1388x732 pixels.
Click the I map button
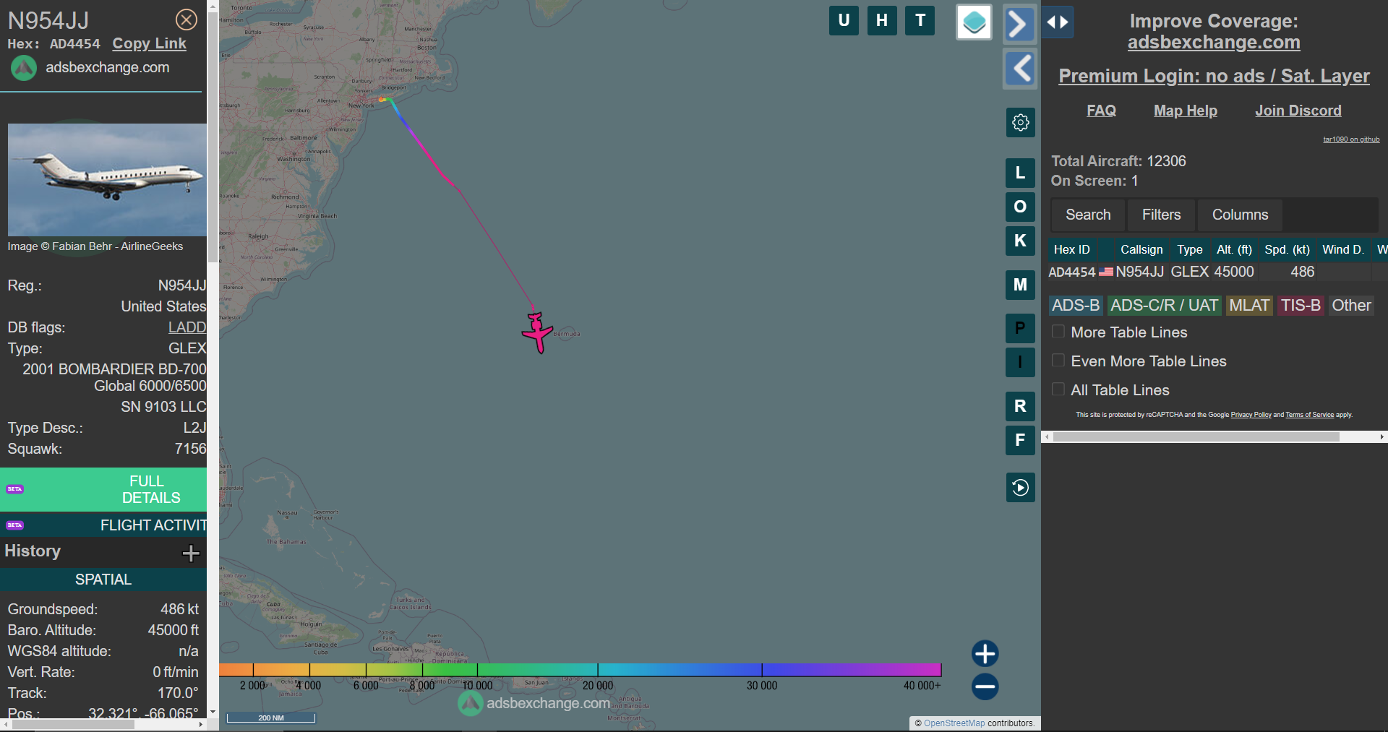point(1020,362)
